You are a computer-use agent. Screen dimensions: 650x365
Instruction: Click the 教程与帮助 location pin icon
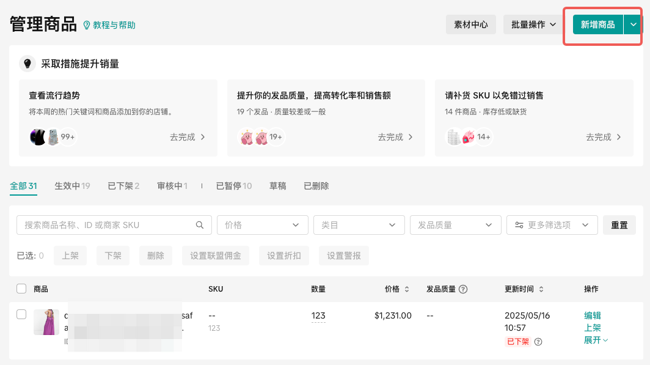pos(86,25)
